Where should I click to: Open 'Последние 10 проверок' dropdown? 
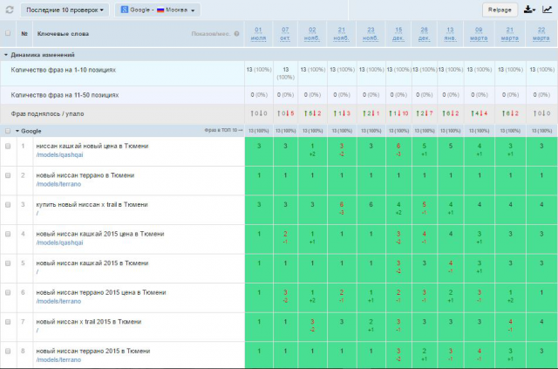coord(65,10)
